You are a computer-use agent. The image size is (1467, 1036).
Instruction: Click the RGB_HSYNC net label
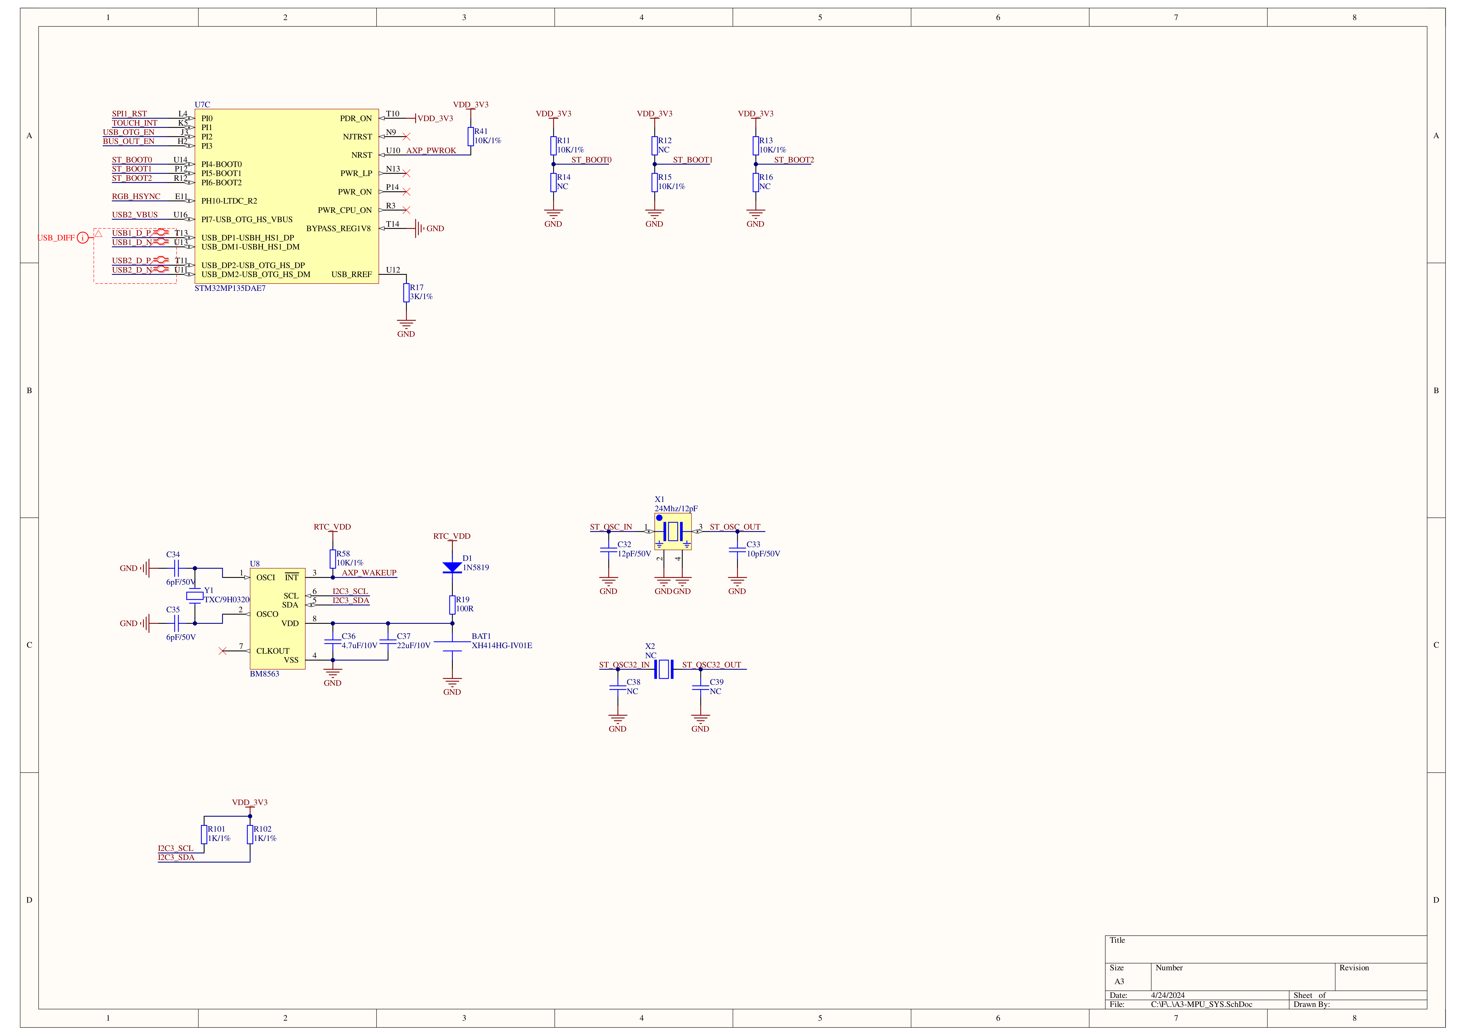click(136, 197)
